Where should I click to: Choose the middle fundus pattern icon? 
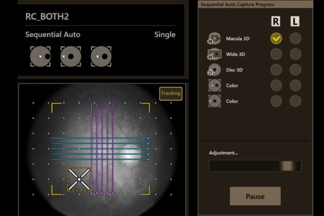click(x=71, y=57)
